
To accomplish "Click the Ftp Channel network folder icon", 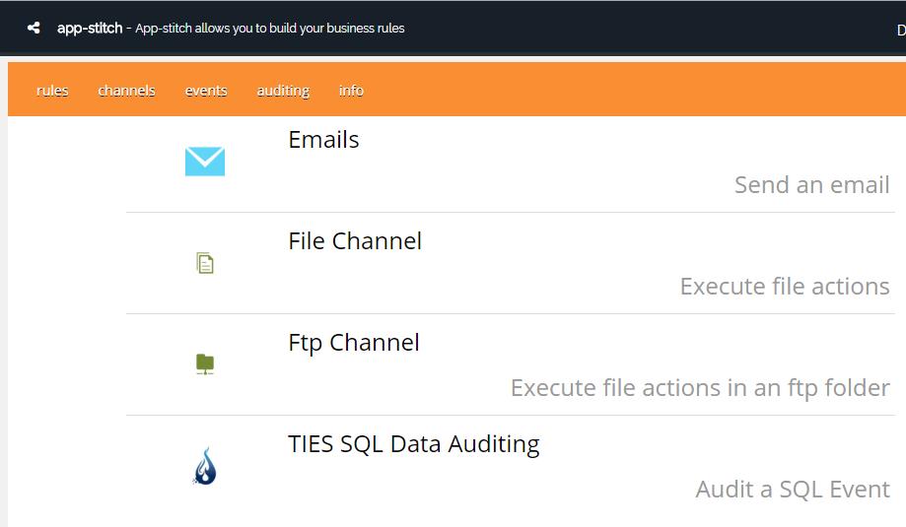I will [x=205, y=364].
